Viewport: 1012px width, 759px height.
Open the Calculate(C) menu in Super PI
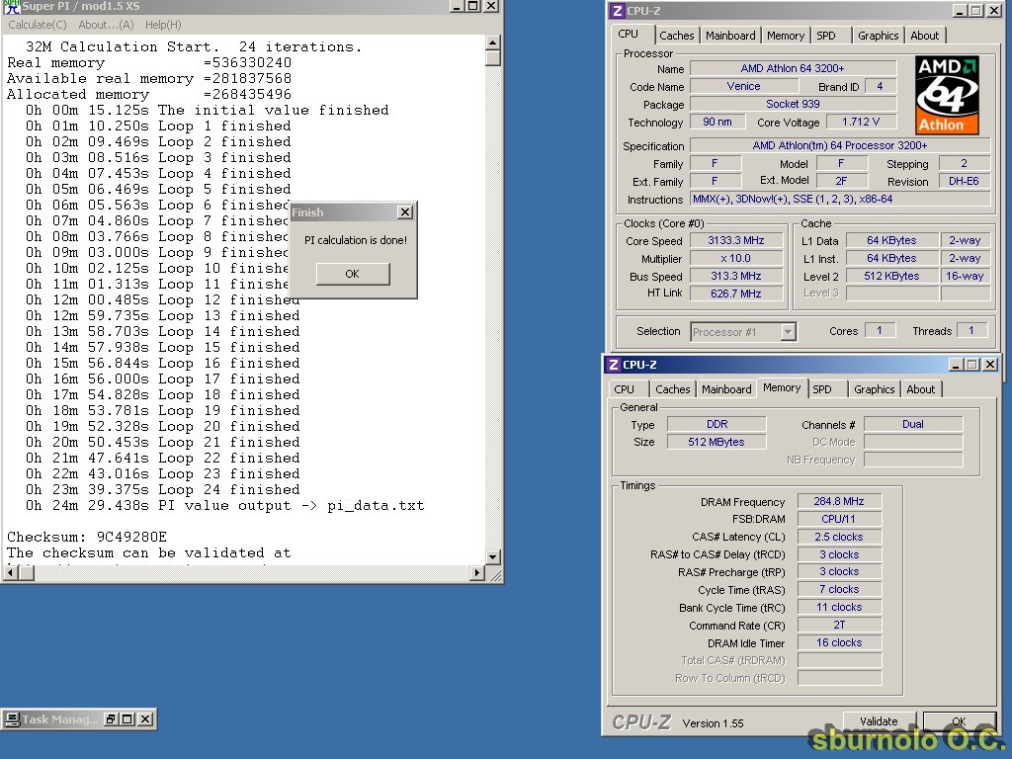[37, 25]
